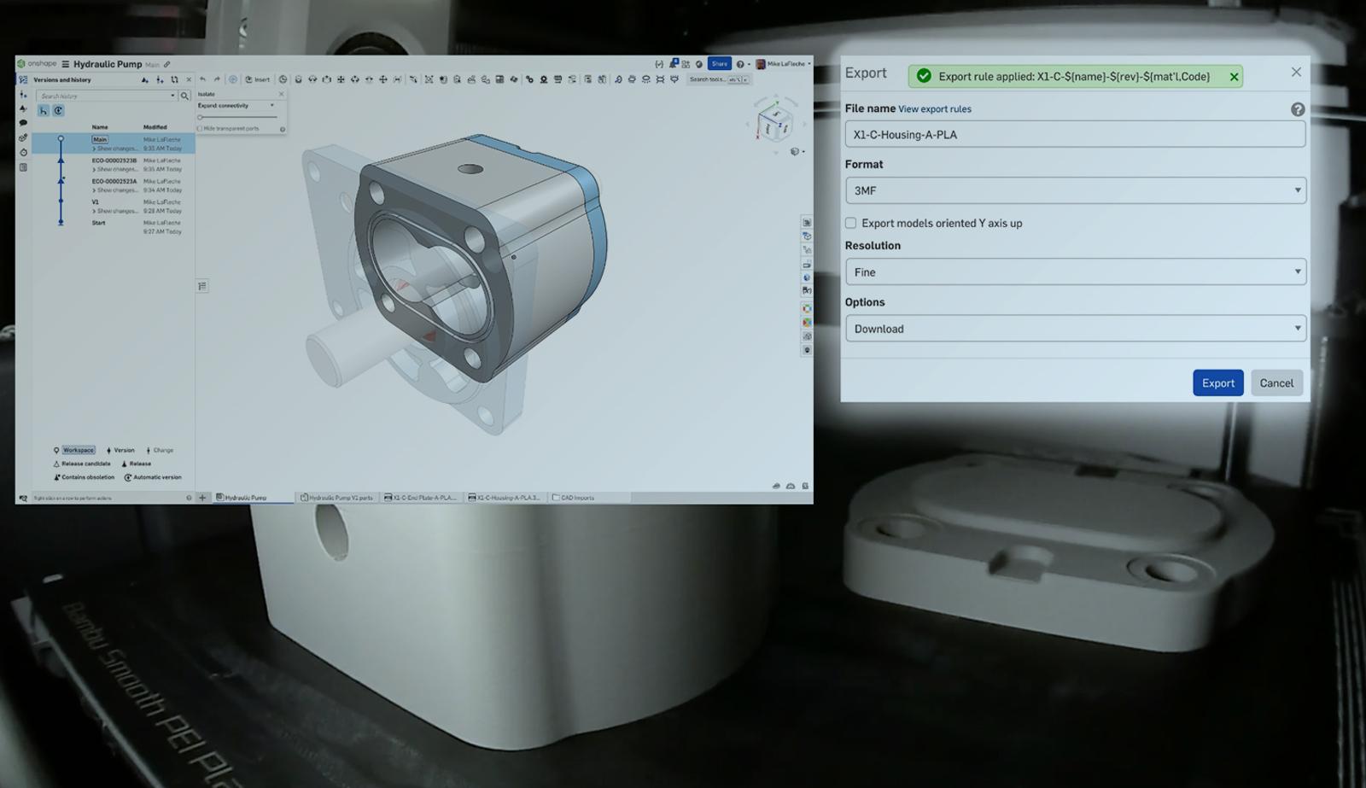This screenshot has height=788, width=1366.
Task: Enable Export models oriented Y axis up
Action: coord(850,223)
